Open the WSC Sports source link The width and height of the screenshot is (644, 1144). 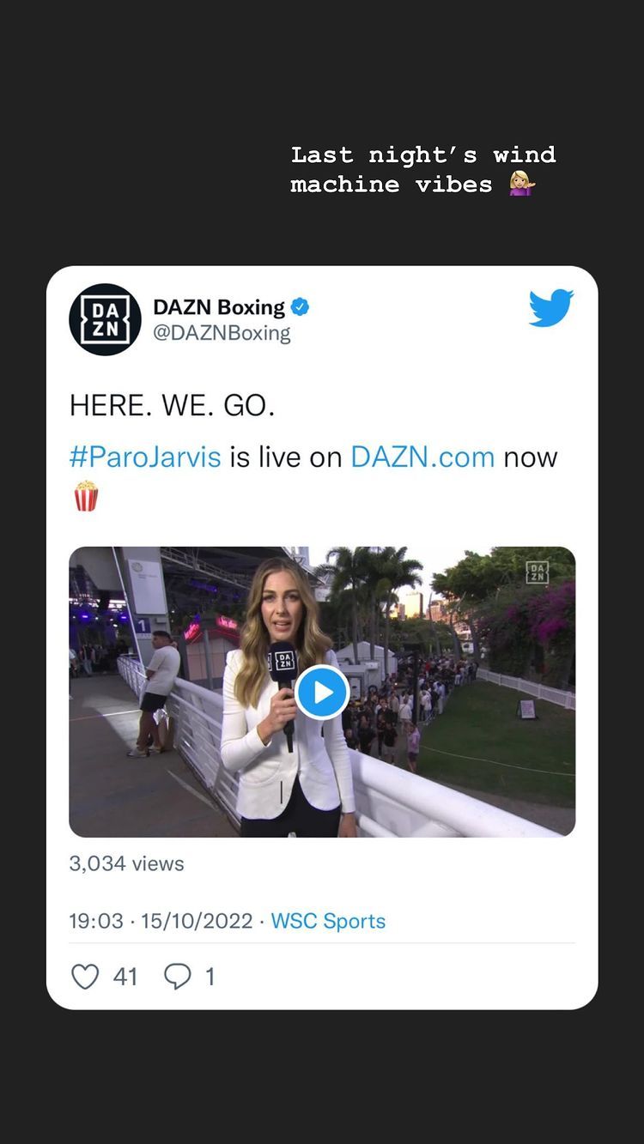point(328,921)
